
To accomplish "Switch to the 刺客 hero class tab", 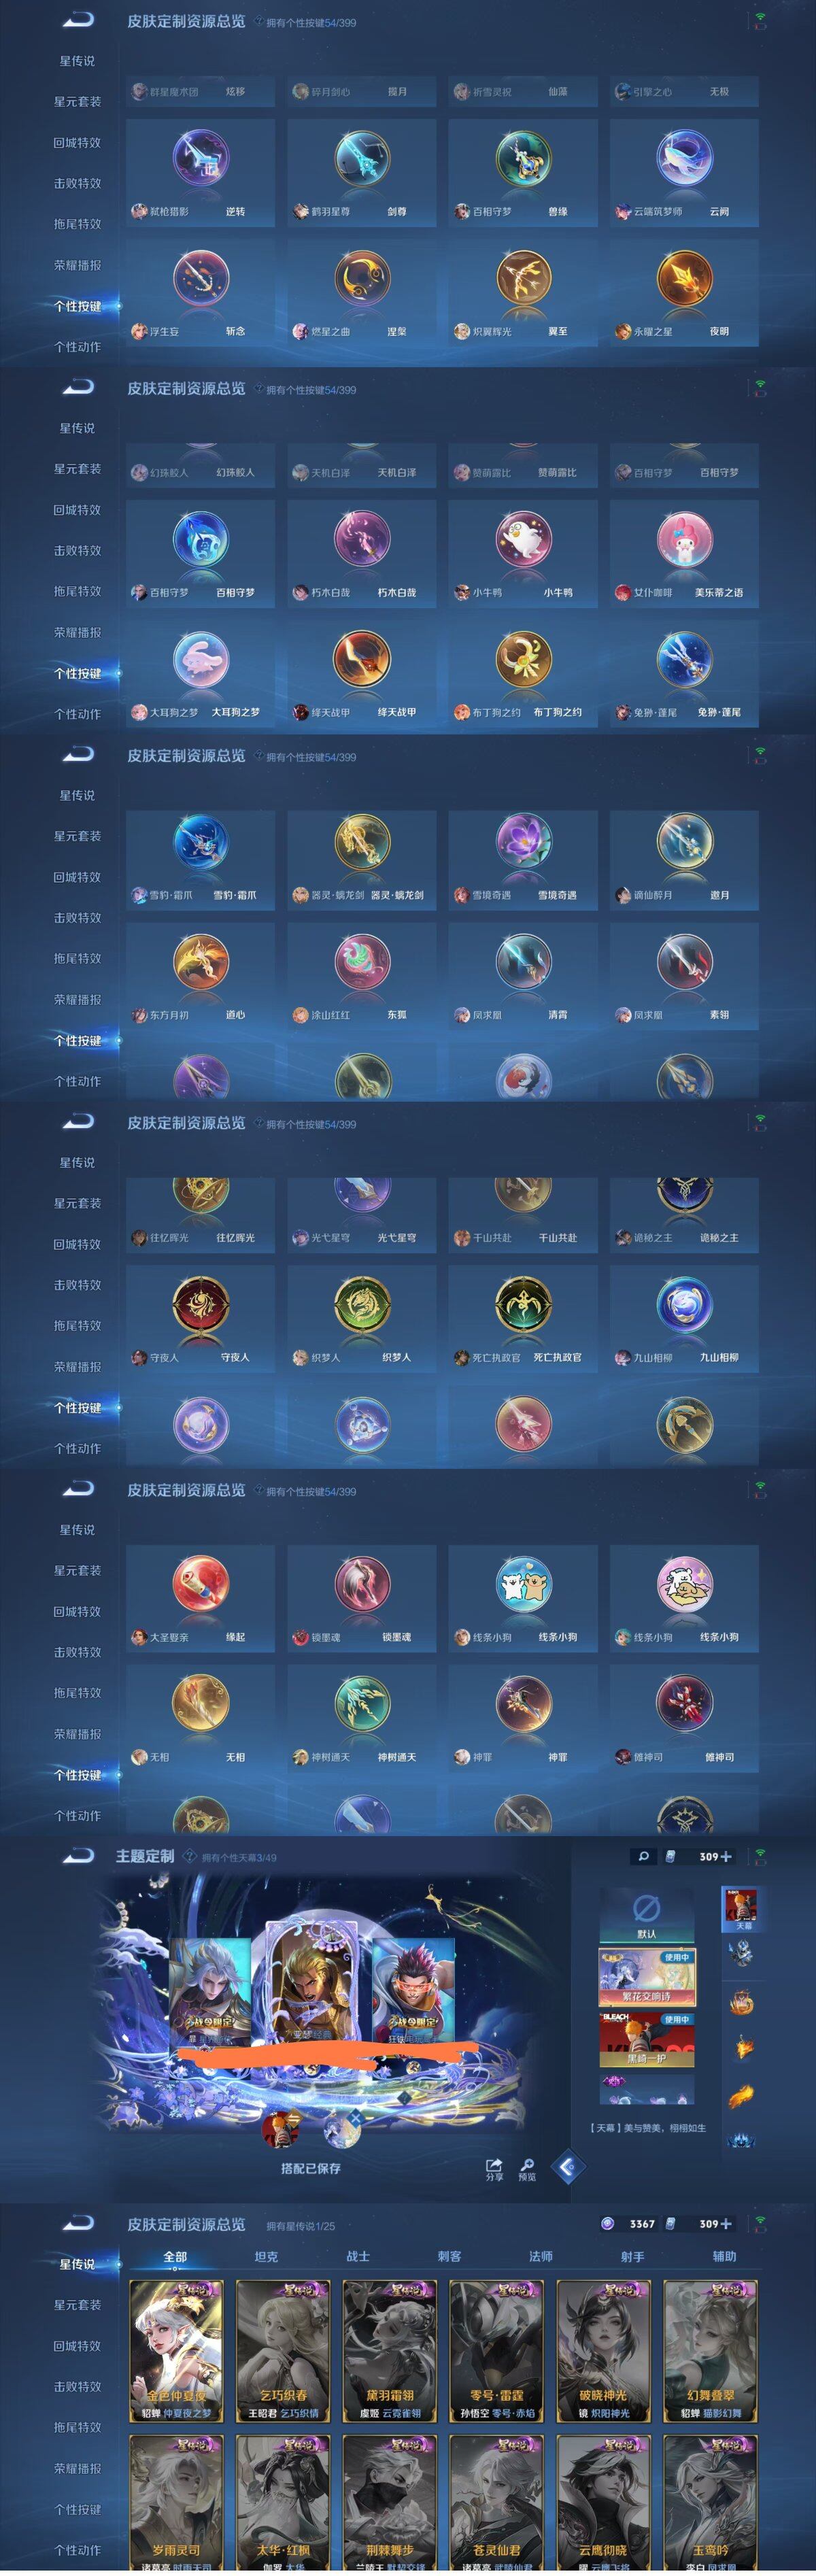I will pyautogui.click(x=450, y=2256).
